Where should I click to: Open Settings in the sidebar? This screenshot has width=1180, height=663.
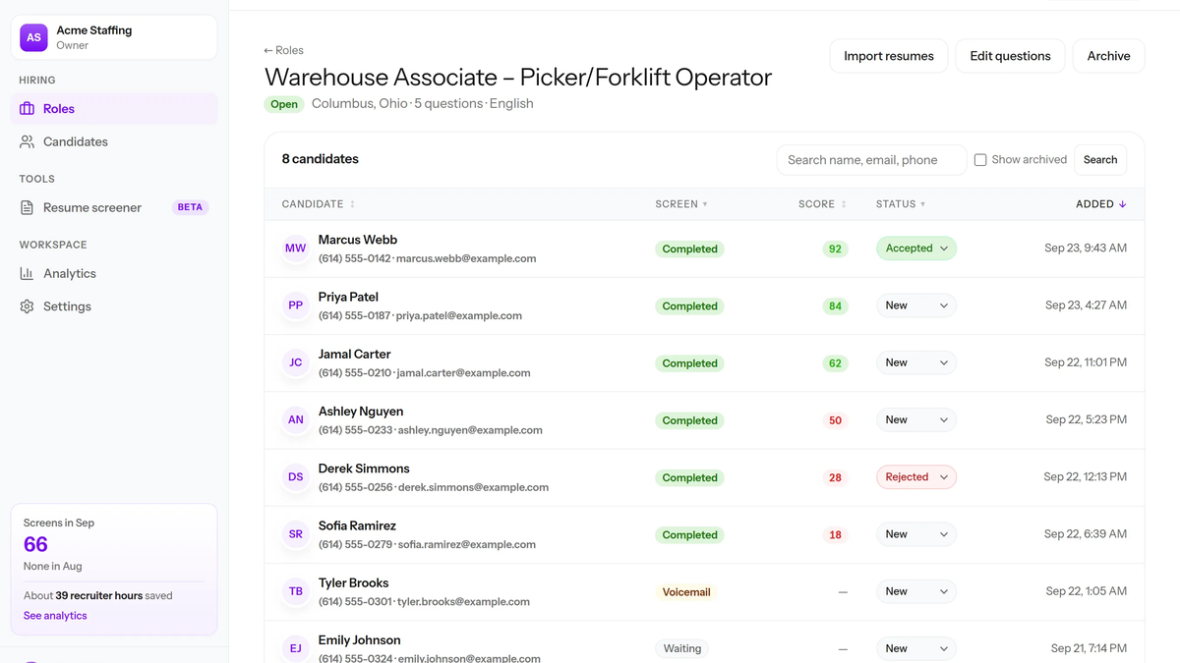click(114, 306)
